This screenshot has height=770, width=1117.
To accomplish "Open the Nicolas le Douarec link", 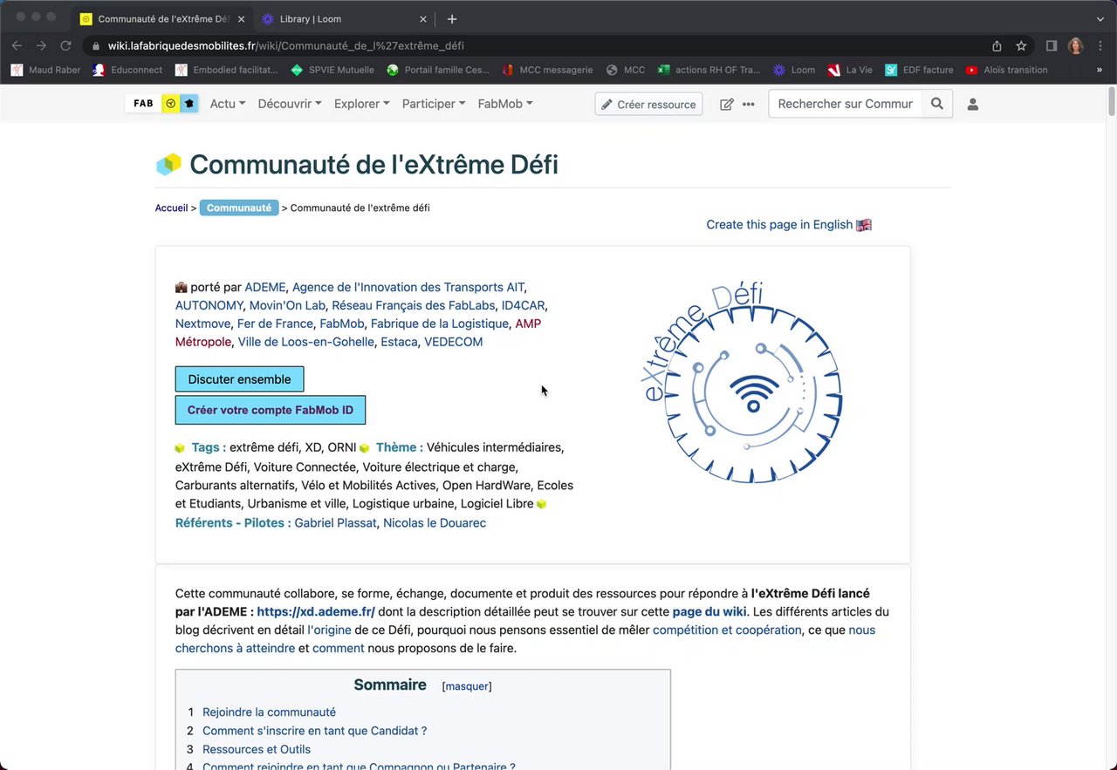I will (x=435, y=523).
